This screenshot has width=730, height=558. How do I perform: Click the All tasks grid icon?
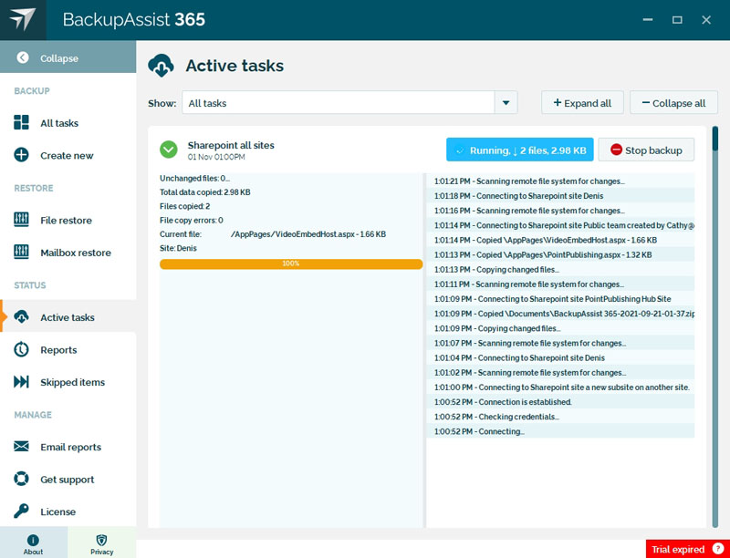(21, 122)
